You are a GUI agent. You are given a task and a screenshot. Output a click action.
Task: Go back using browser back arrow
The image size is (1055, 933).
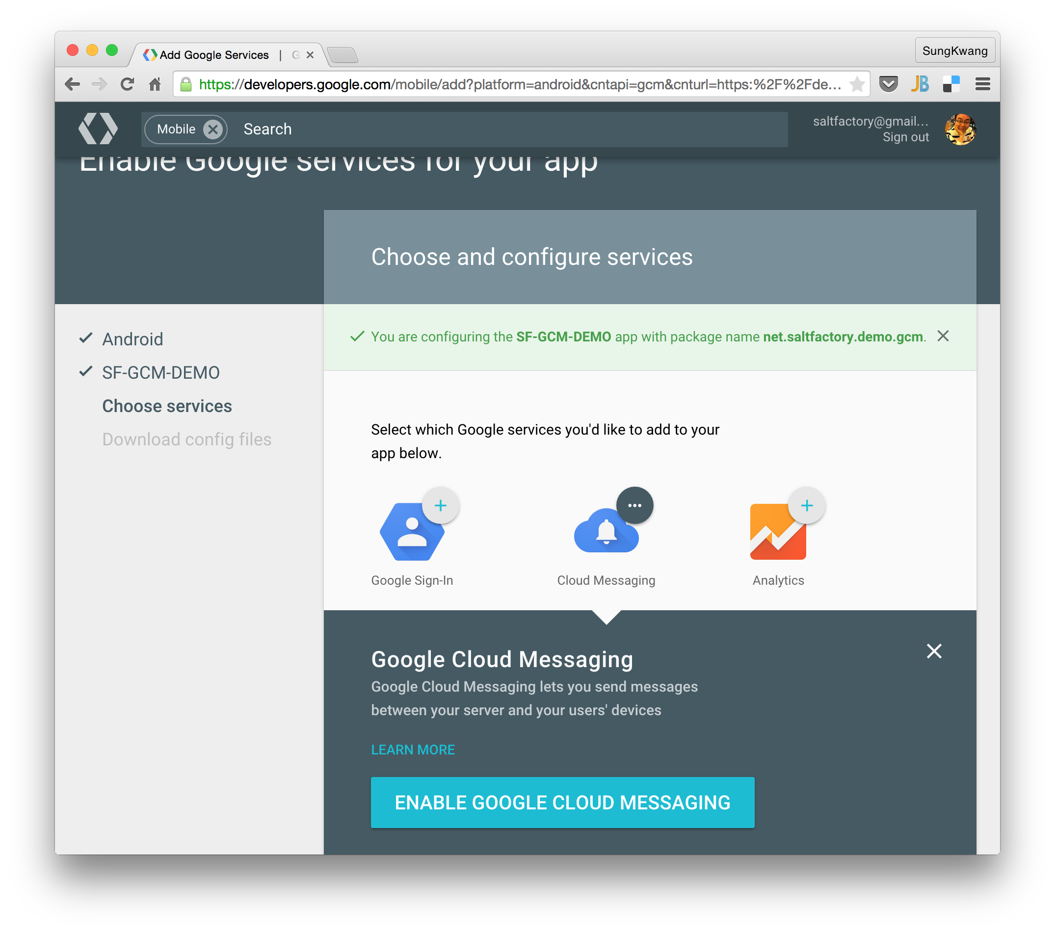(72, 83)
